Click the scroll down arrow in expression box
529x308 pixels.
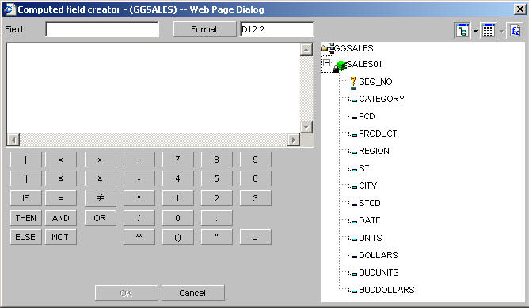click(x=306, y=127)
